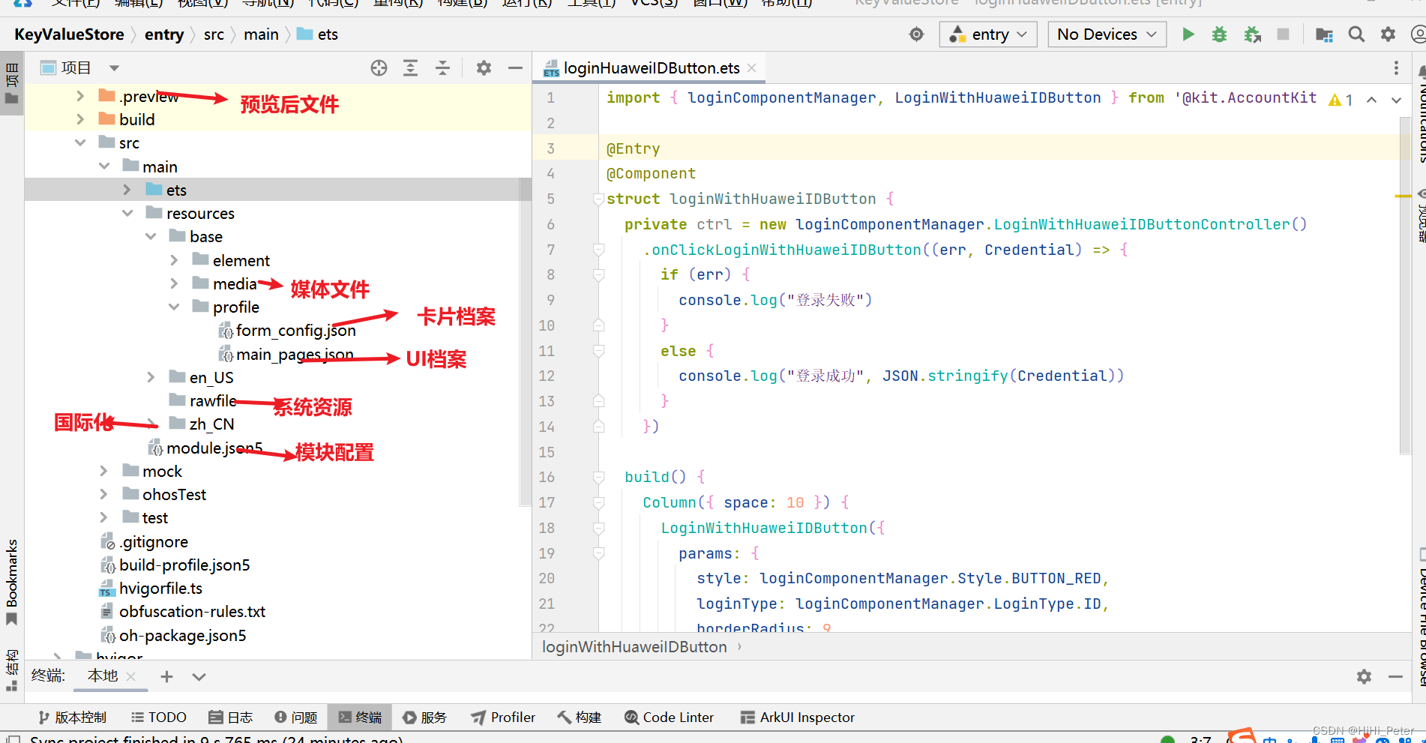This screenshot has width=1426, height=743.
Task: Click loginWithHuaweiIDButton editor breadcrumb
Action: pos(634,647)
